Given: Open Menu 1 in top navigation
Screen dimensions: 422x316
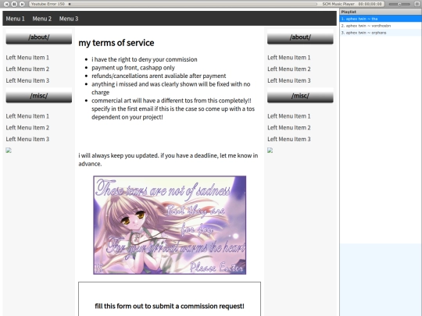Looking at the screenshot, I should click(x=16, y=19).
